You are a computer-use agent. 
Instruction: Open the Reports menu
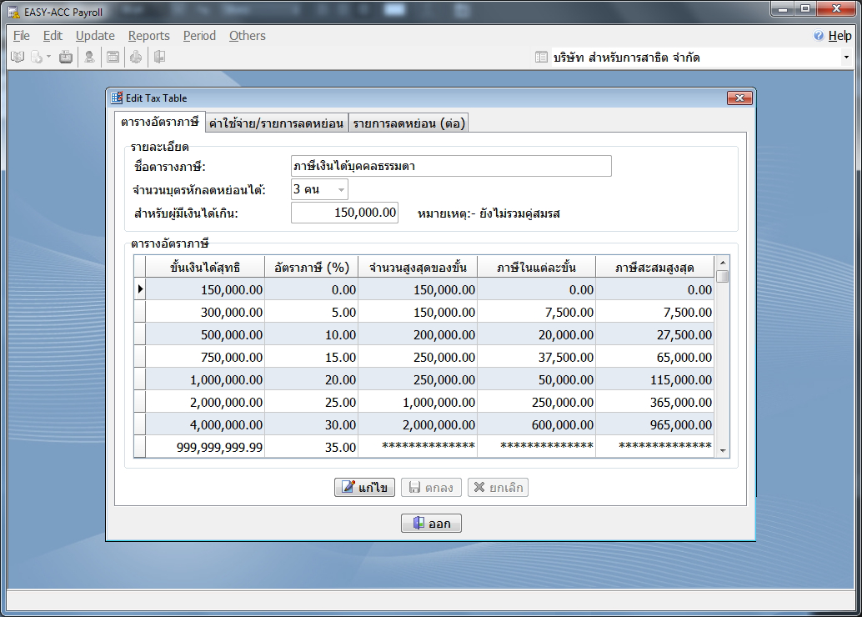(x=148, y=36)
